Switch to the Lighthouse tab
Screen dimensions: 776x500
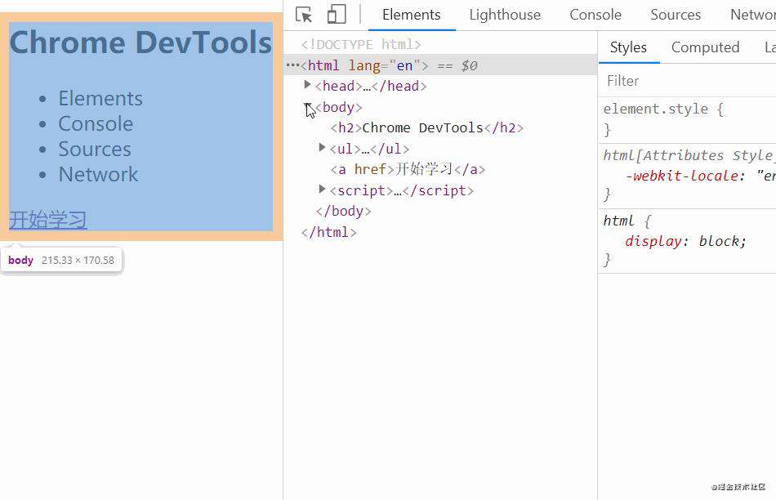click(x=505, y=15)
